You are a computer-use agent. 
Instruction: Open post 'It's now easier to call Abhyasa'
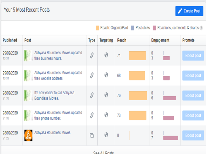coord(54,96)
